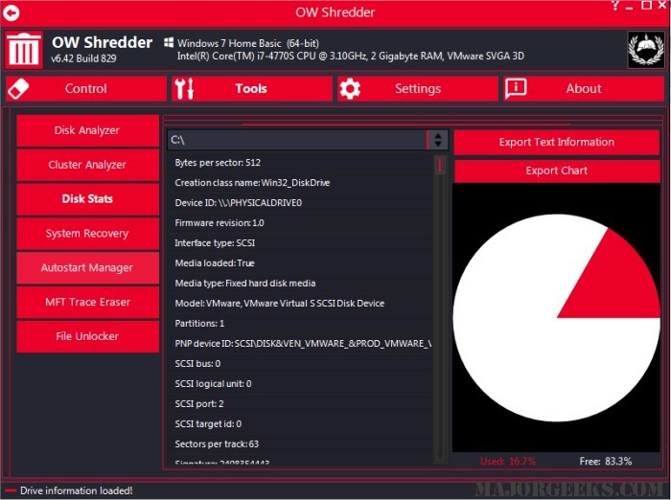Select 'SCSI target id: 0' row
Screen dimensions: 671x500
pyautogui.click(x=299, y=424)
